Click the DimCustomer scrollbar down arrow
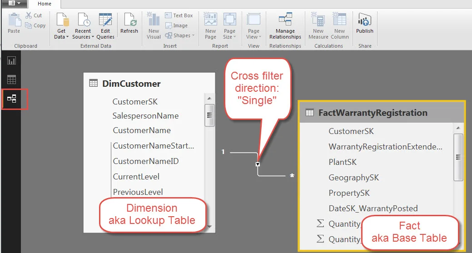Viewport: 472px width, 253px height. [209, 227]
